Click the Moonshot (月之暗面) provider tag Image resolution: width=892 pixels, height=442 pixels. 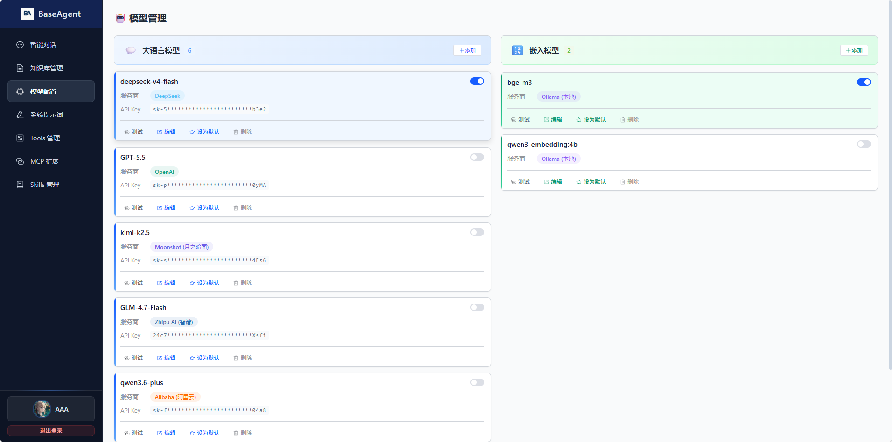tap(181, 247)
